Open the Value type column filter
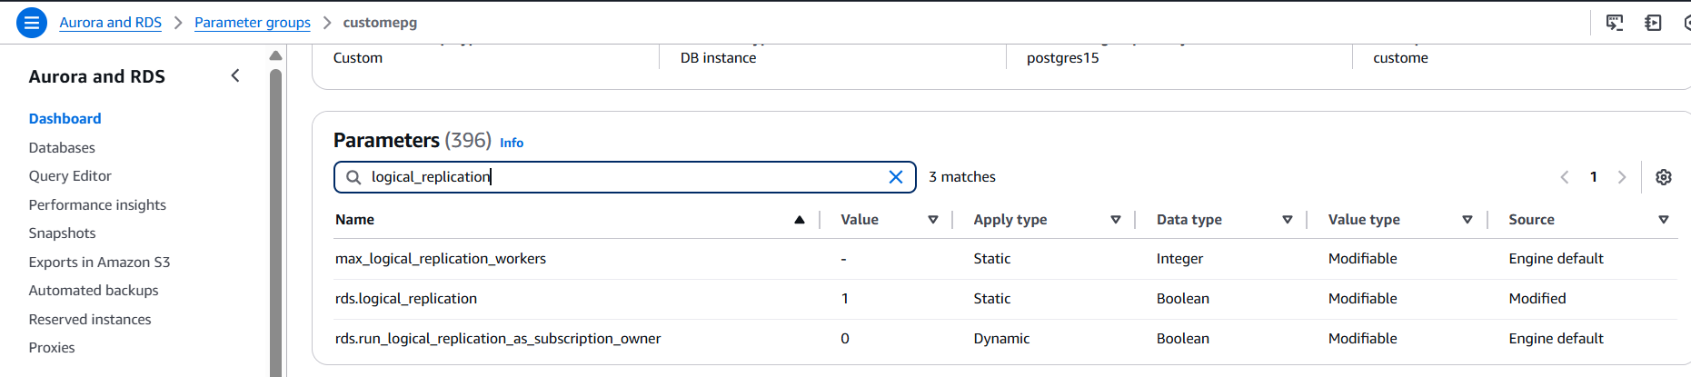Screen dimensions: 1691x377 click(x=1467, y=220)
